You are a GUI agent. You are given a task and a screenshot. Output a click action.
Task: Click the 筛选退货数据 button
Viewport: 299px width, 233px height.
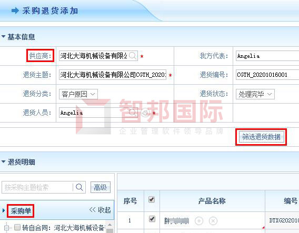tap(261, 137)
